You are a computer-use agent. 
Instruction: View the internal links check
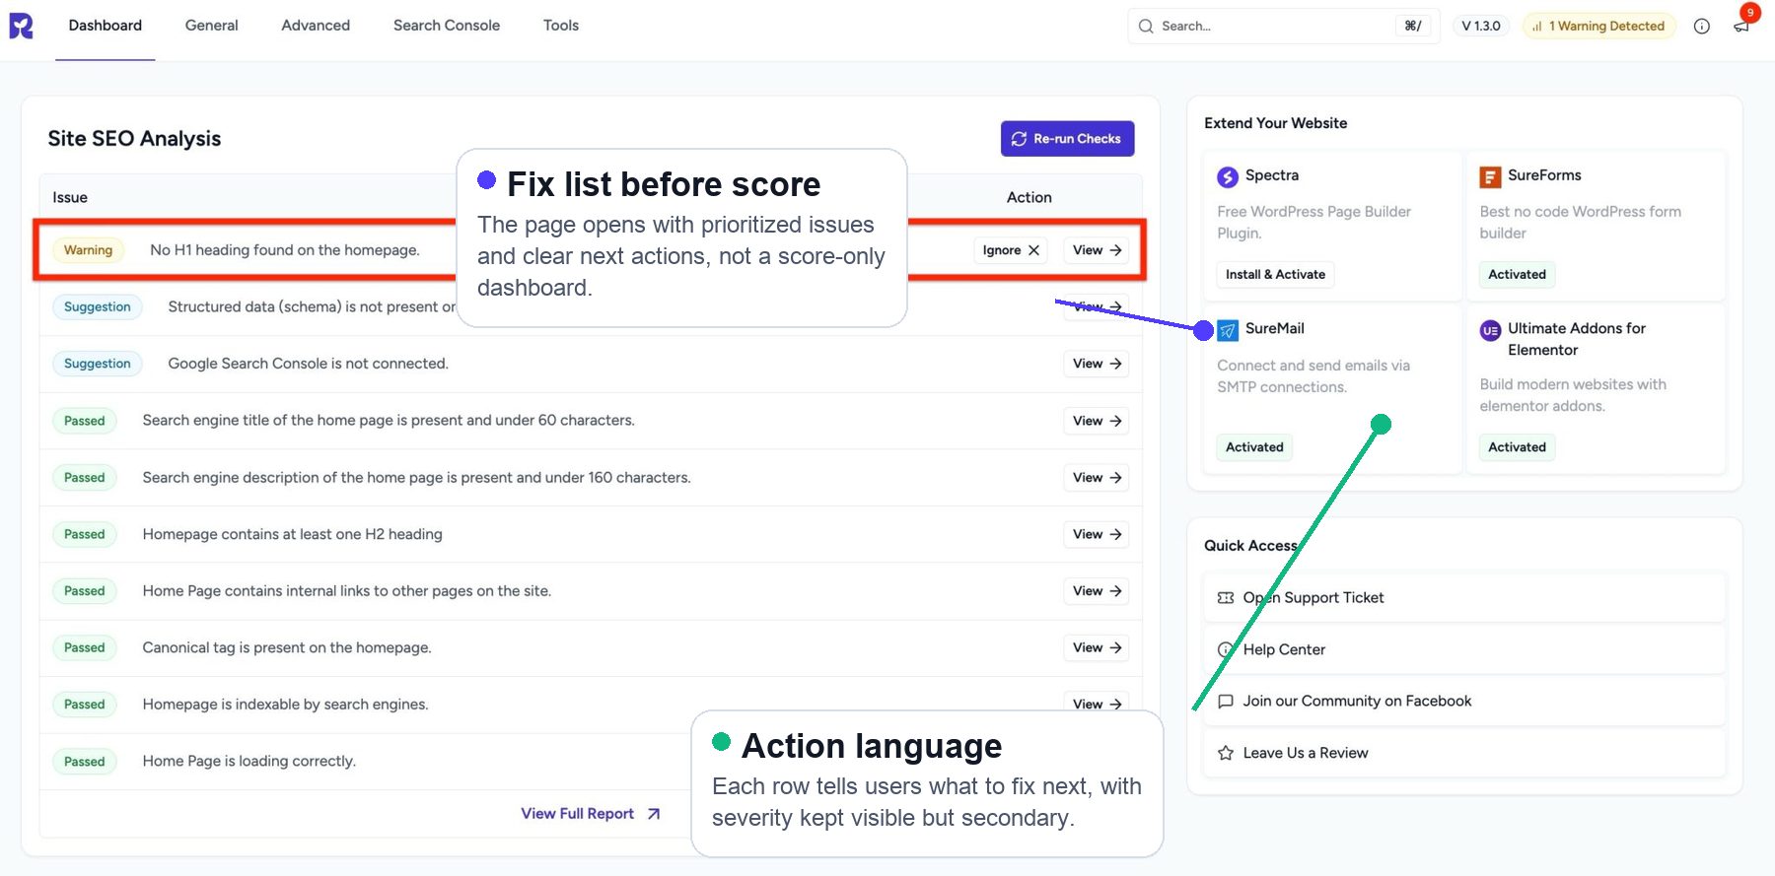click(1098, 591)
